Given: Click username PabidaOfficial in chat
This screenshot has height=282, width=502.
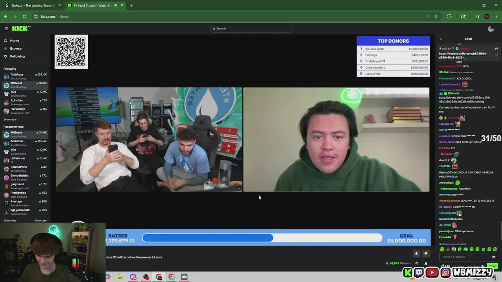Looking at the screenshot, I should 448,172.
